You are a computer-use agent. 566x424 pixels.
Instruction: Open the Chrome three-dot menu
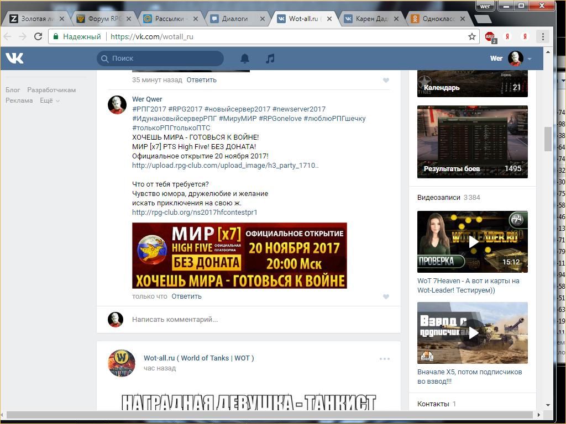(543, 36)
